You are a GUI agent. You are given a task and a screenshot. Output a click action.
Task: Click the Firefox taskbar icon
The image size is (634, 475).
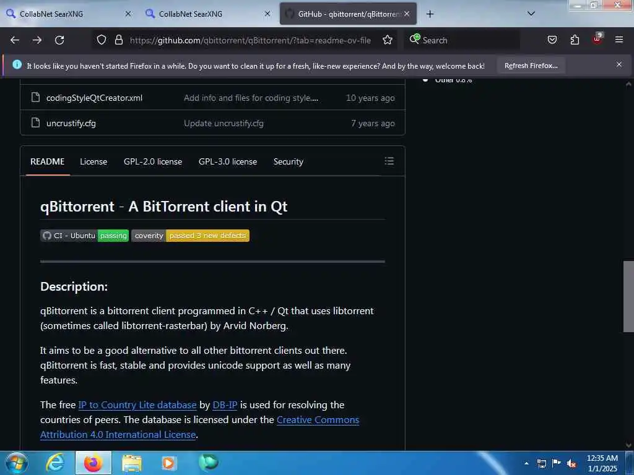pyautogui.click(x=93, y=463)
